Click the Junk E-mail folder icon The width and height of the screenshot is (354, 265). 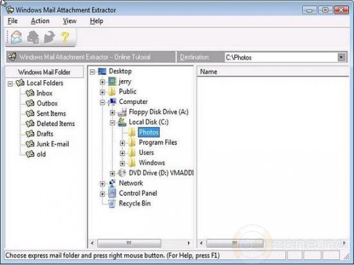(x=30, y=144)
